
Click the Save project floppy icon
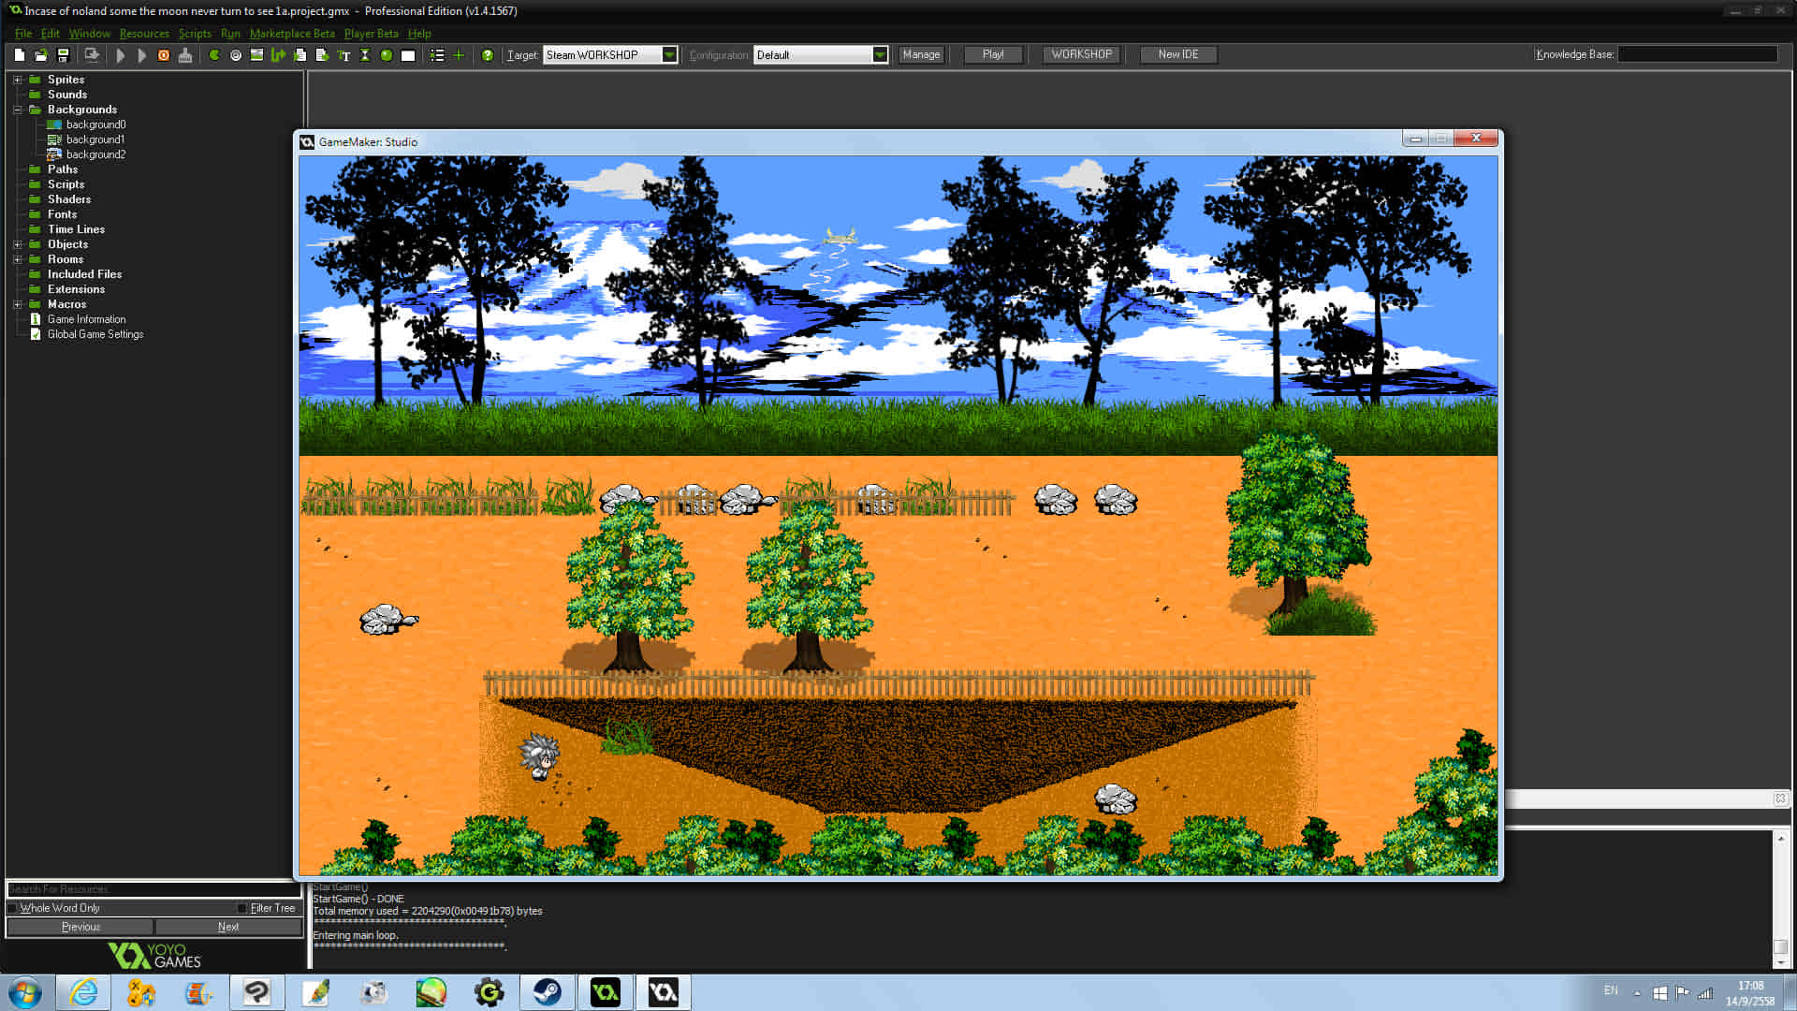click(63, 55)
